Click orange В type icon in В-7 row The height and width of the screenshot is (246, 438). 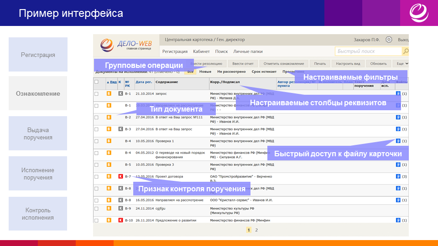coord(109,176)
